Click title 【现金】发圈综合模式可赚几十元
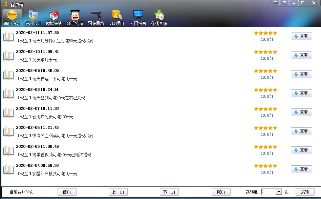 47,174
